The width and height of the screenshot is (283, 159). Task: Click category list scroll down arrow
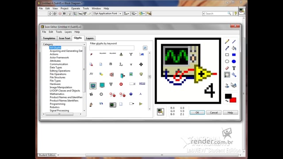[x=84, y=111]
